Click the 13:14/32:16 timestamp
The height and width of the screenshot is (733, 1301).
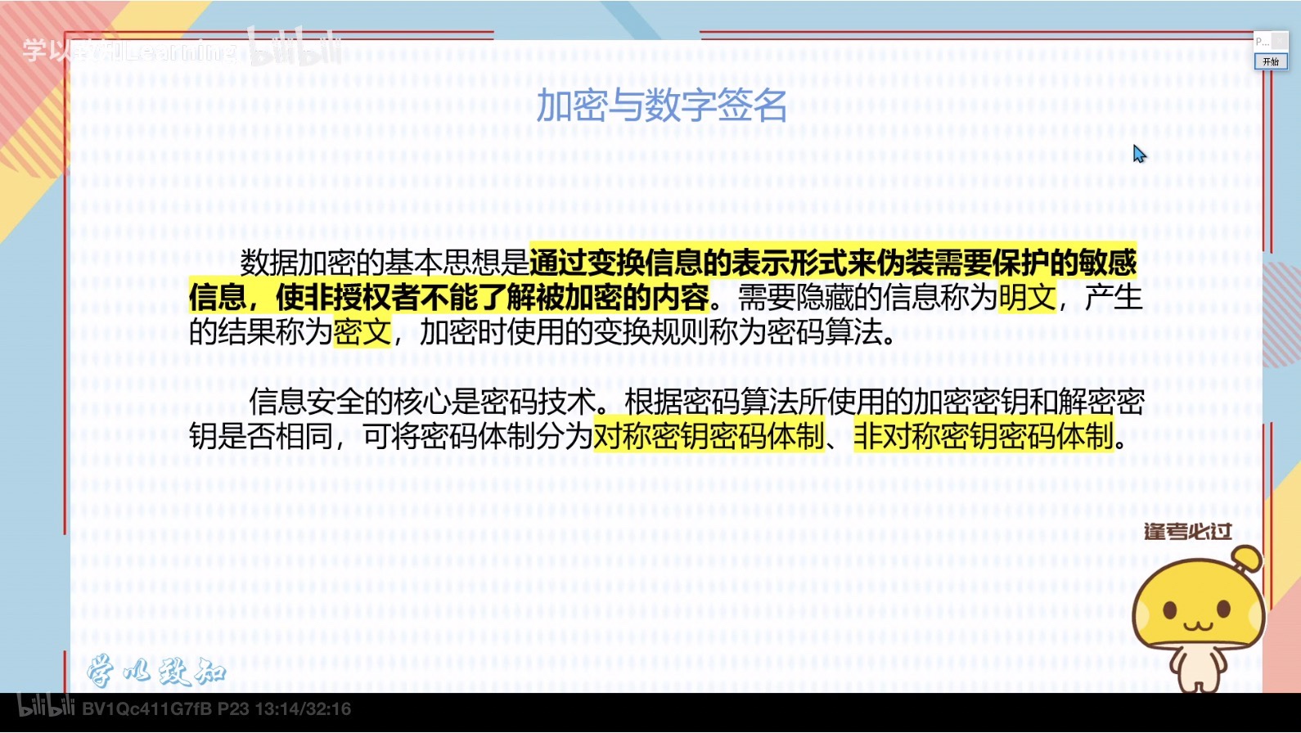303,708
